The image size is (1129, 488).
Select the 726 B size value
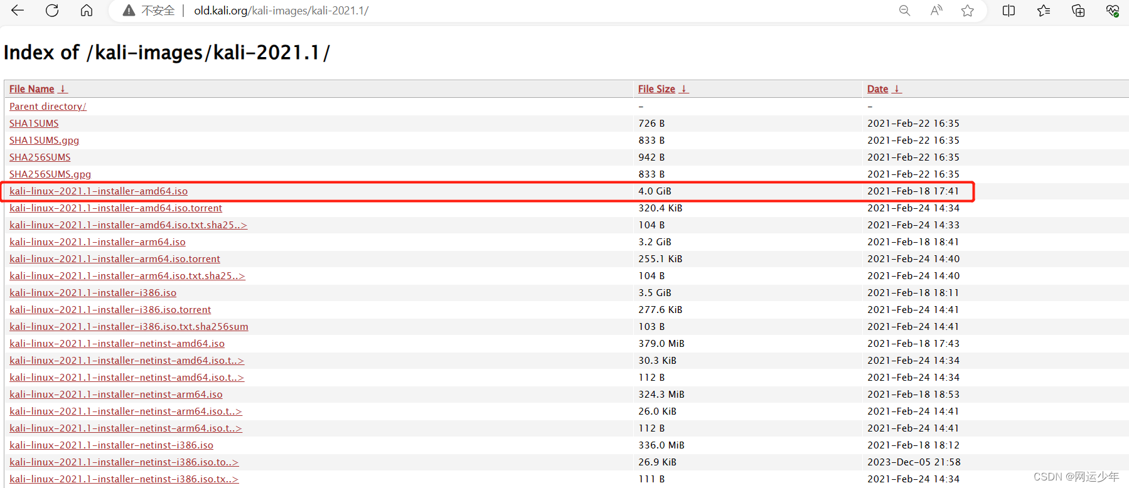point(651,124)
